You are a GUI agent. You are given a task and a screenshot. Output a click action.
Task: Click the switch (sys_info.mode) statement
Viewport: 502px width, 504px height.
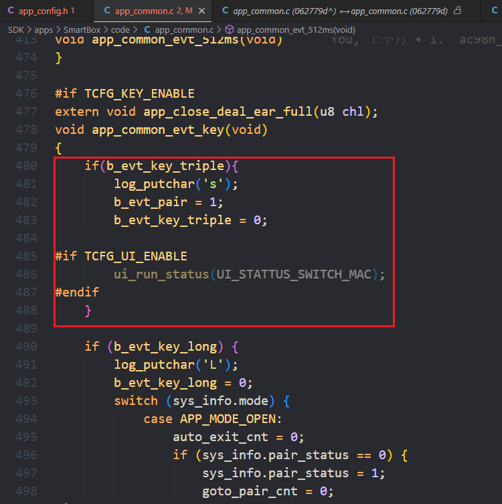202,401
